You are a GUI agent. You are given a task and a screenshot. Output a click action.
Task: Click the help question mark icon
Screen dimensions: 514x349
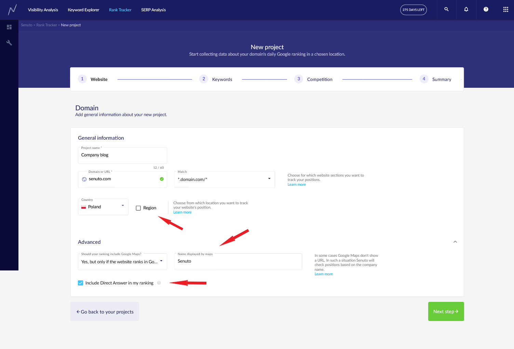click(486, 10)
